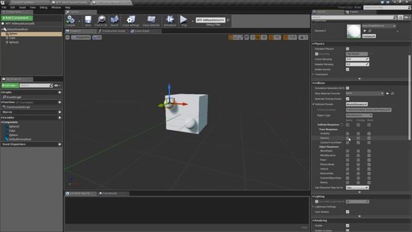Viewport: 412px width, 232px height.
Task: Set Camera trace response to Ignore
Action: click(348, 138)
